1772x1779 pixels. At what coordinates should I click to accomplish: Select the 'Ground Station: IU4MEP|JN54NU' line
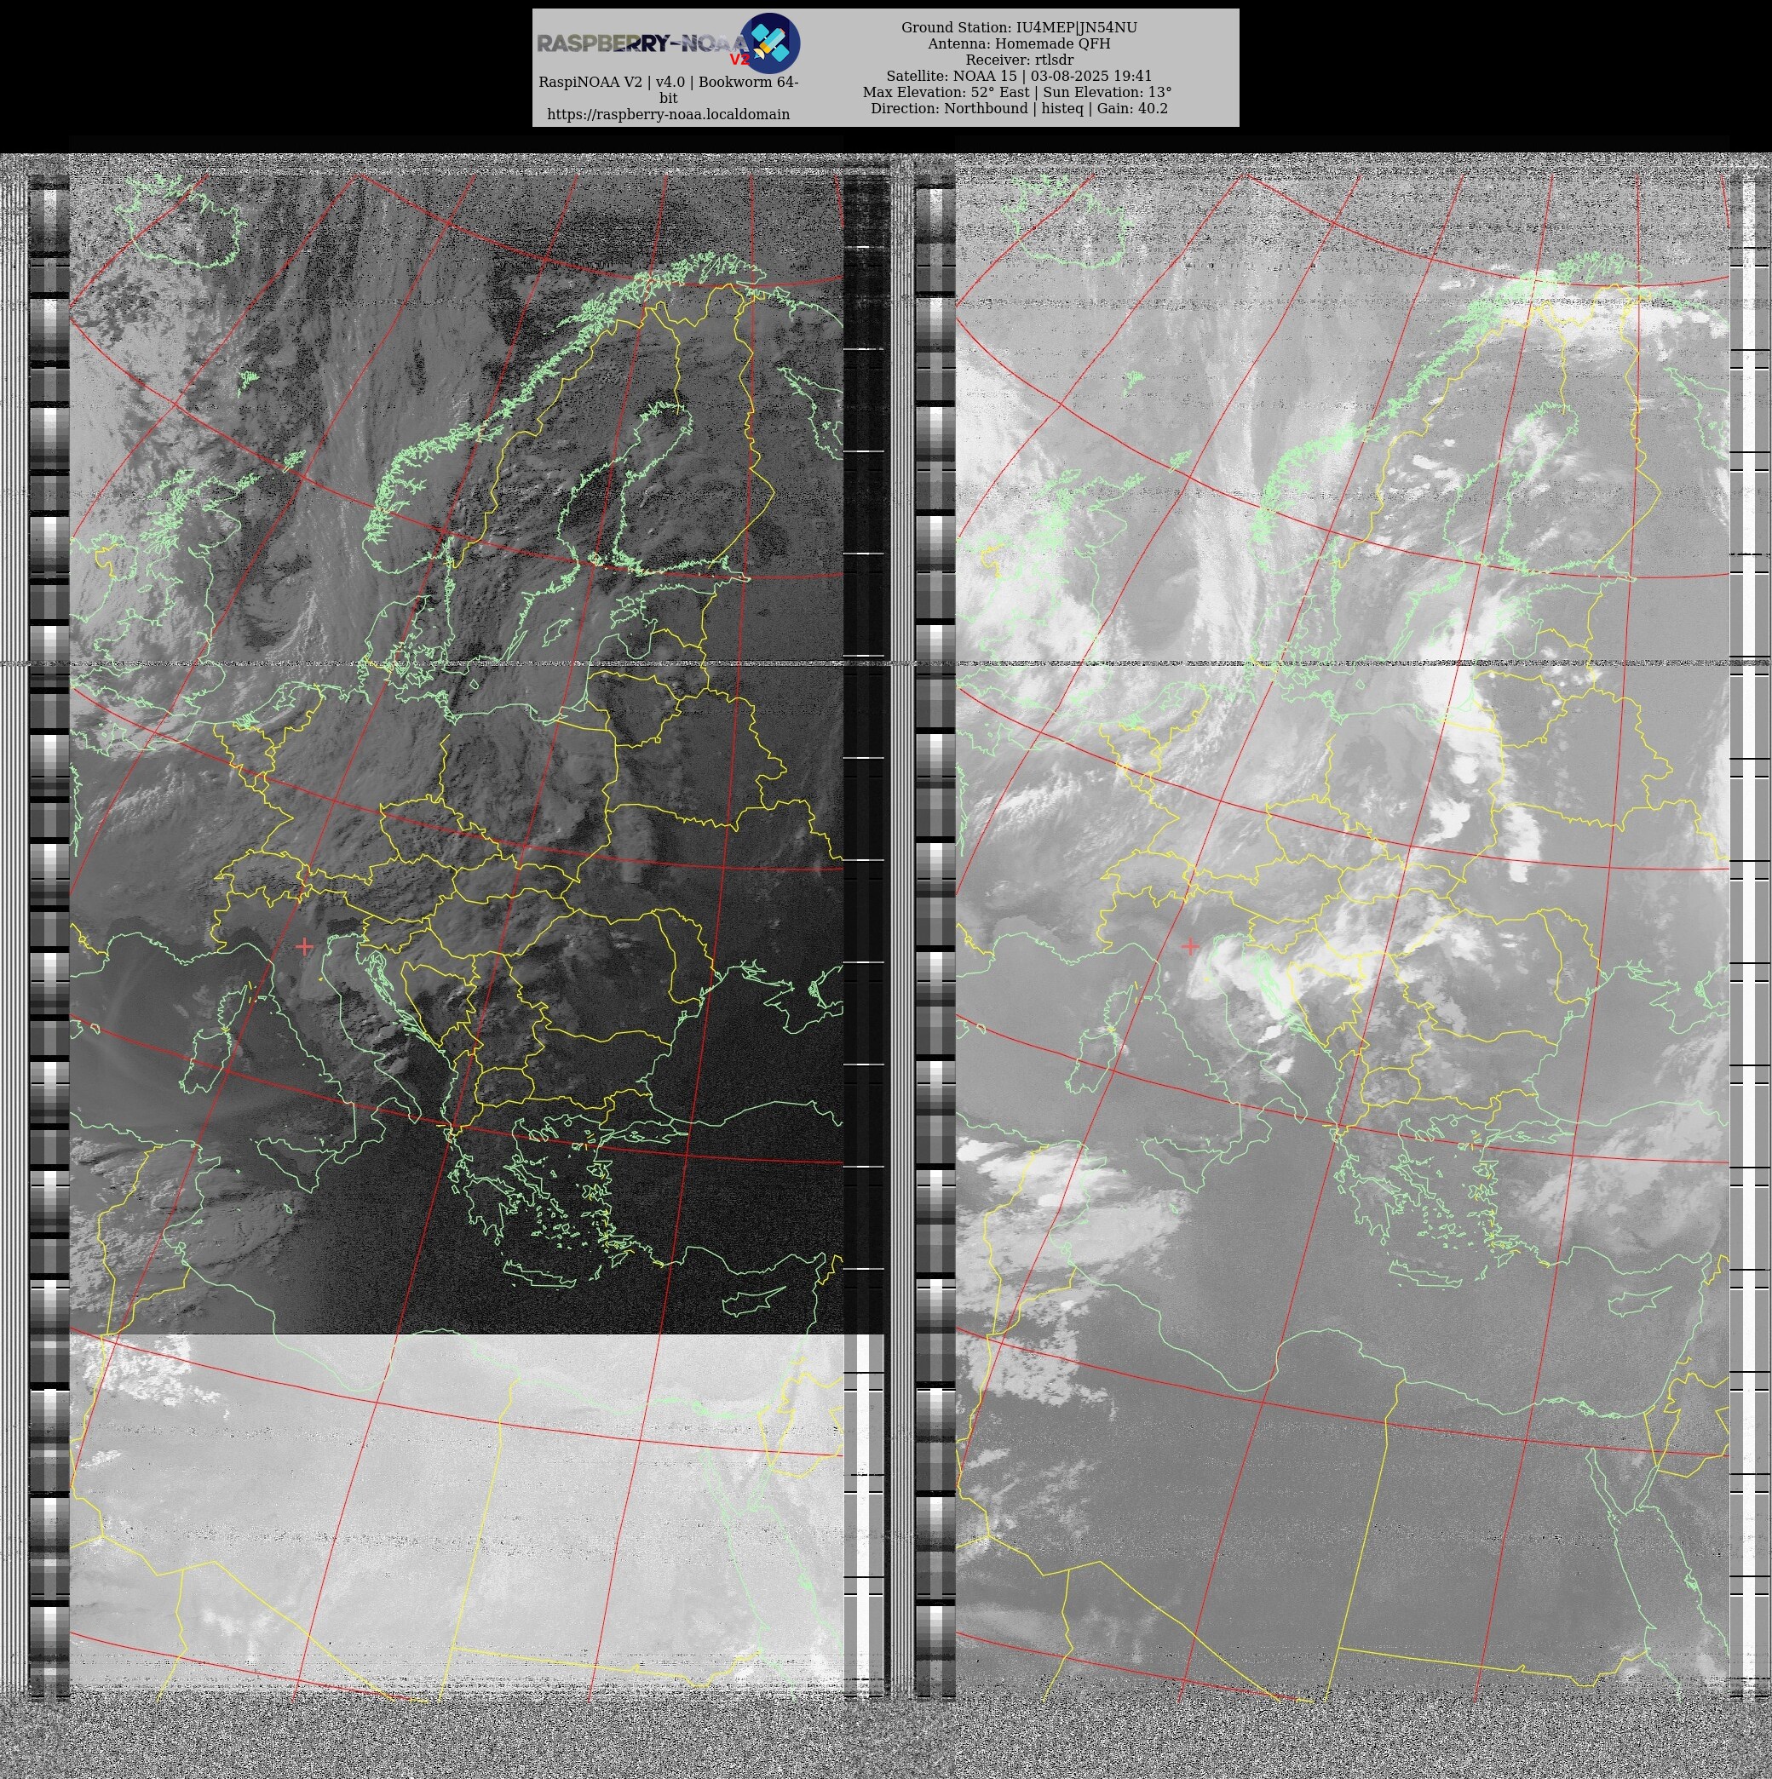point(1019,27)
